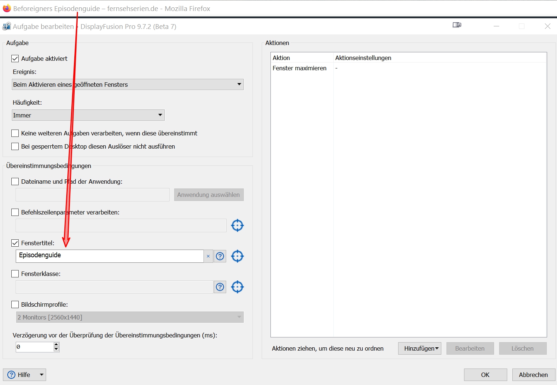
Task: Expand the Häufigkeit dropdown showing Immer
Action: 88,115
